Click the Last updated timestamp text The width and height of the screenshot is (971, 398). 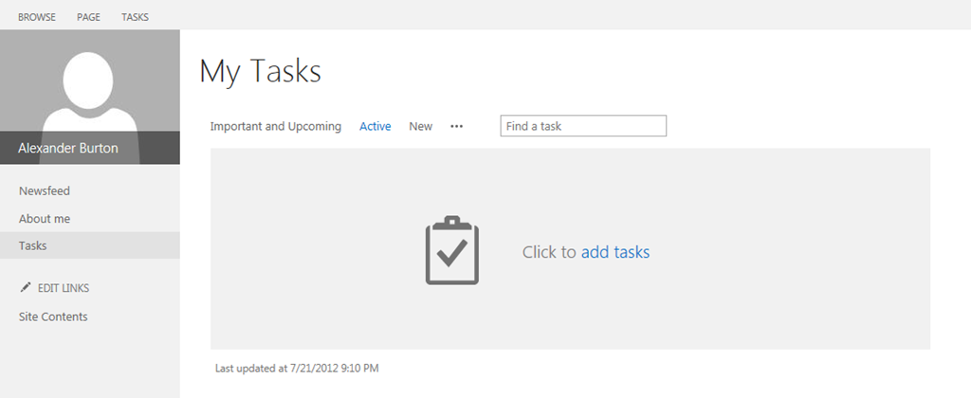297,369
